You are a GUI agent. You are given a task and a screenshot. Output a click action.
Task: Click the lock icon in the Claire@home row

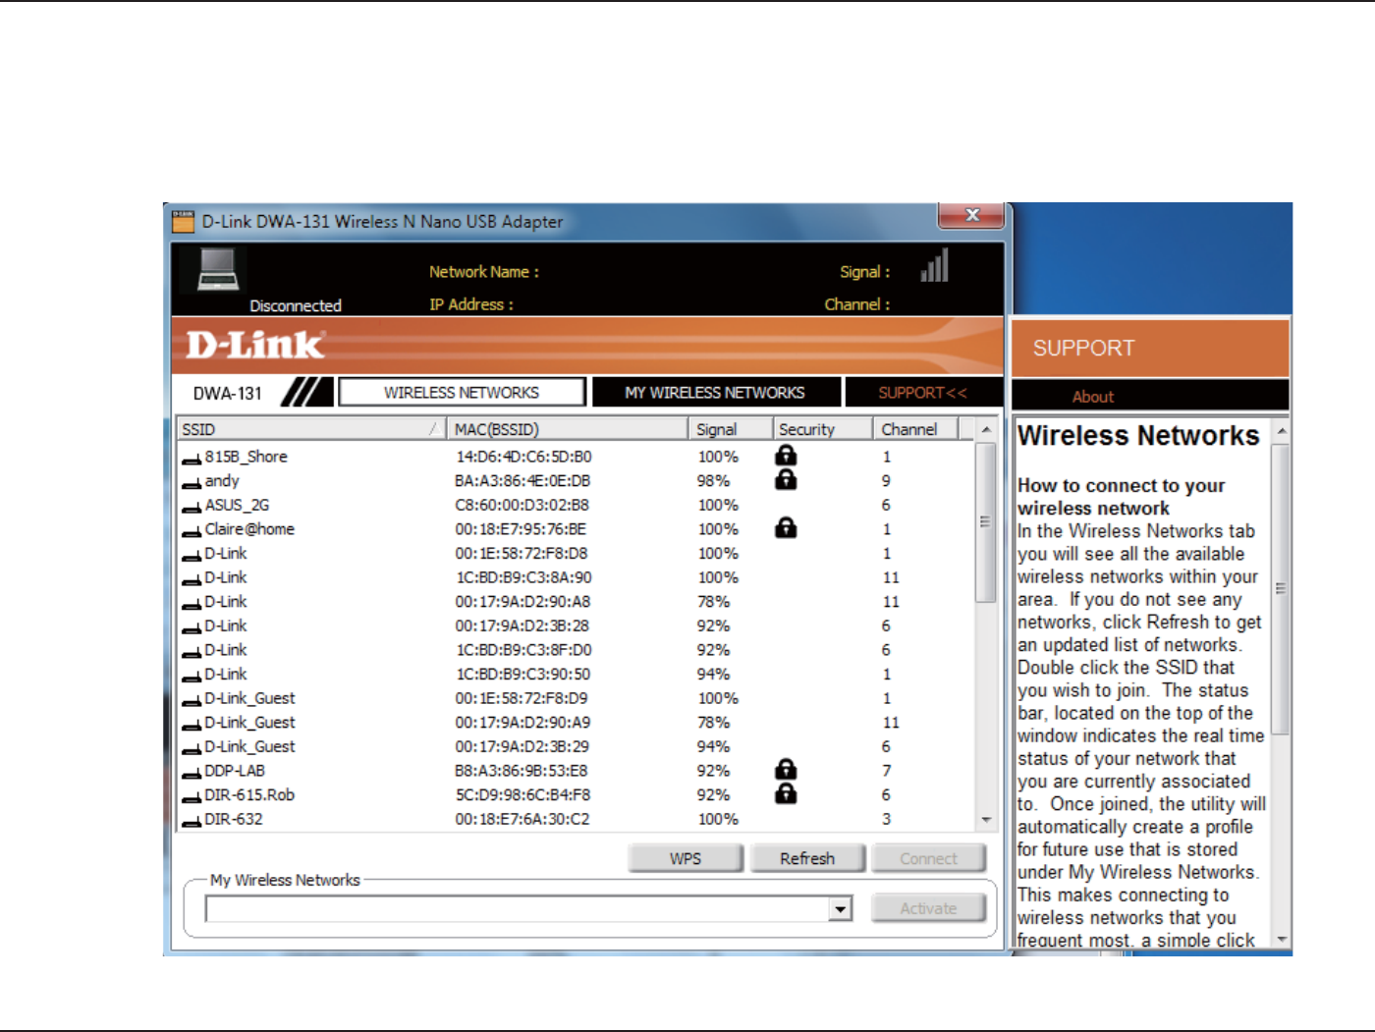(x=786, y=528)
